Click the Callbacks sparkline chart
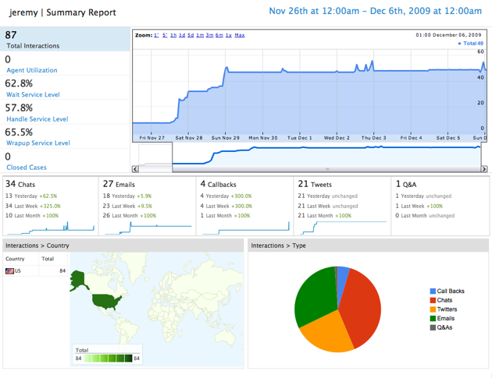 244,227
